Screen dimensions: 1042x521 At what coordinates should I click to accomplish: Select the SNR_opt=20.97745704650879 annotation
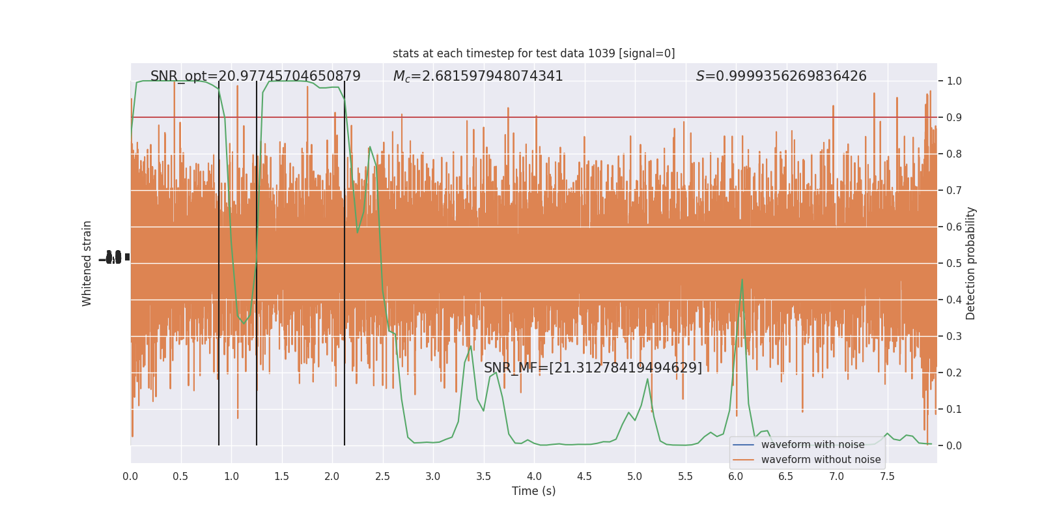pos(255,76)
